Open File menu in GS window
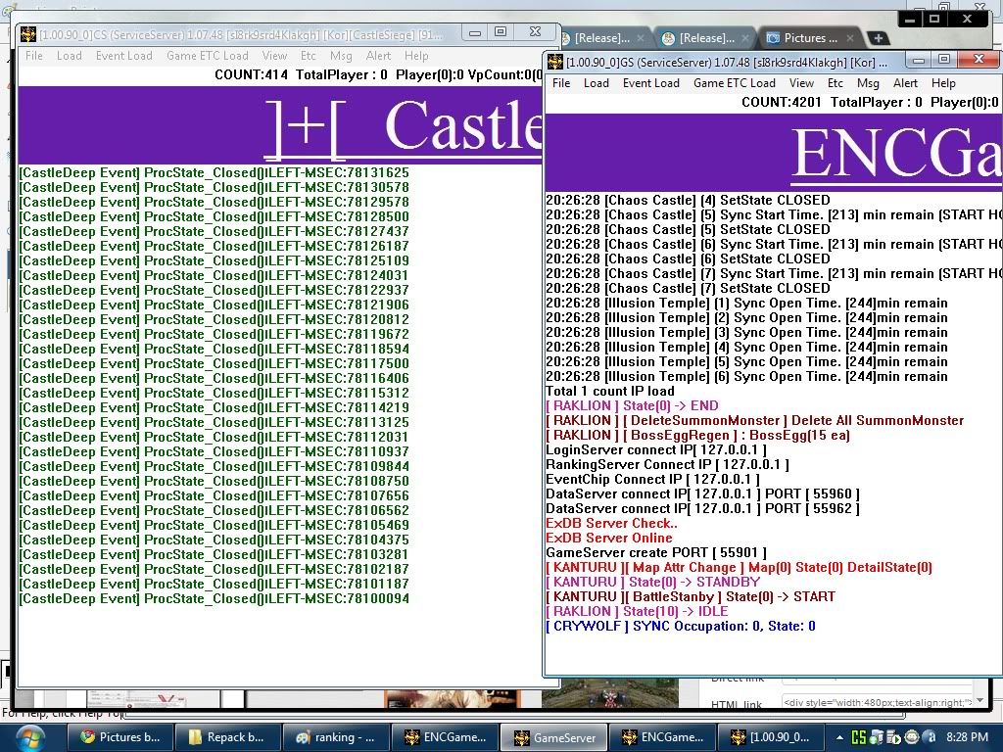The height and width of the screenshot is (752, 1003). click(x=561, y=83)
